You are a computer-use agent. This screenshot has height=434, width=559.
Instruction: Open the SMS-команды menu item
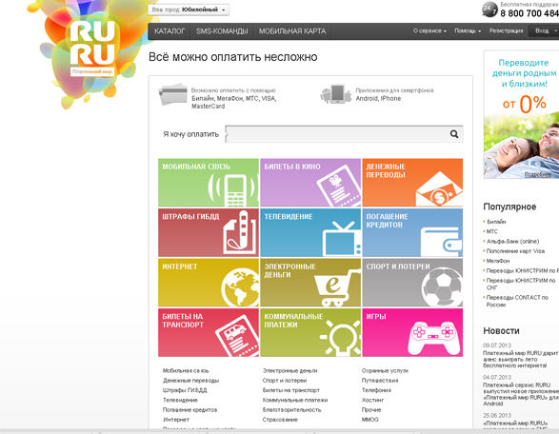click(x=222, y=31)
